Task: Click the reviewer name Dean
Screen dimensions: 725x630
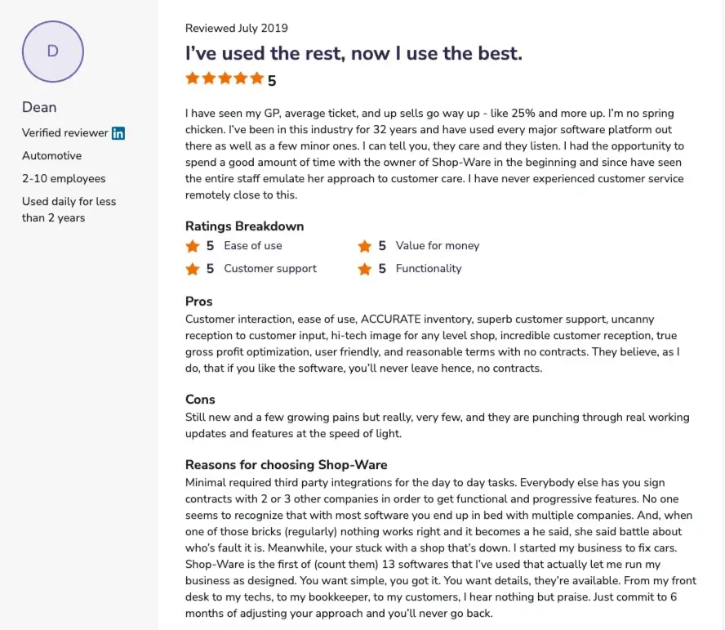Action: 39,107
